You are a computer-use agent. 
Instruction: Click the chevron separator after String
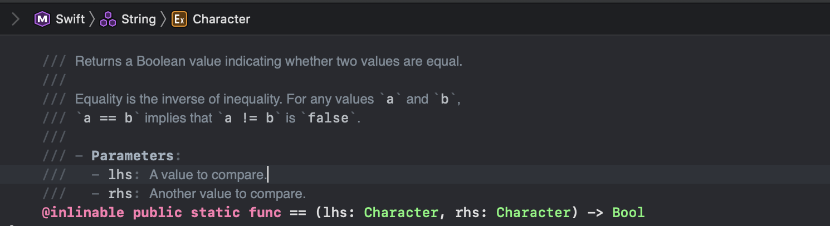pos(164,19)
